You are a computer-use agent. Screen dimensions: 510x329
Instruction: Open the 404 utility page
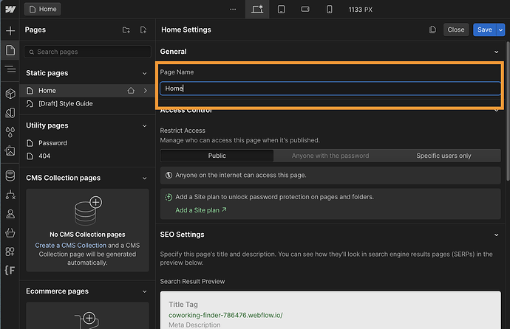pyautogui.click(x=44, y=156)
